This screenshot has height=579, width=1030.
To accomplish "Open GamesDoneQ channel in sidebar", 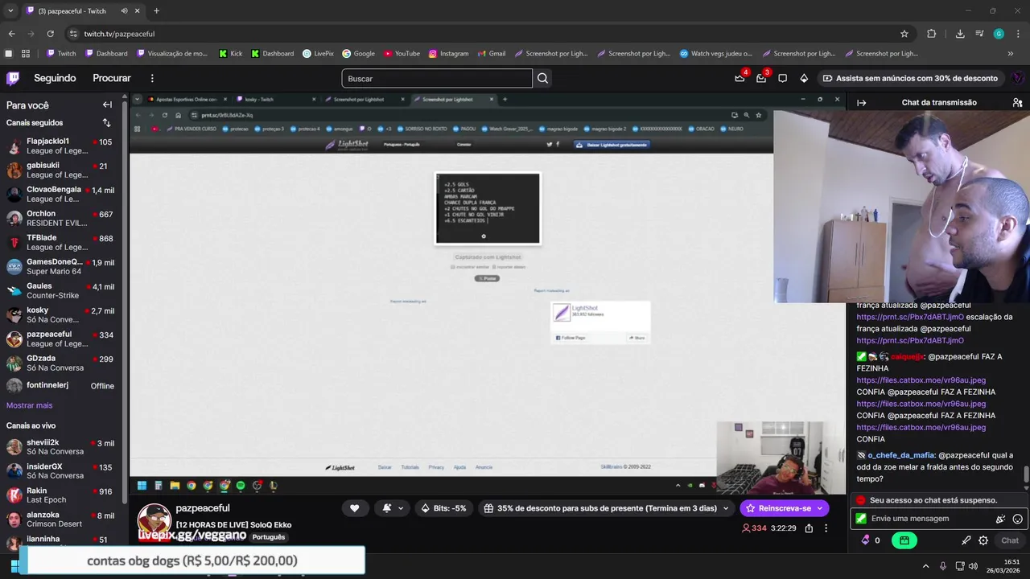I will pos(61,266).
